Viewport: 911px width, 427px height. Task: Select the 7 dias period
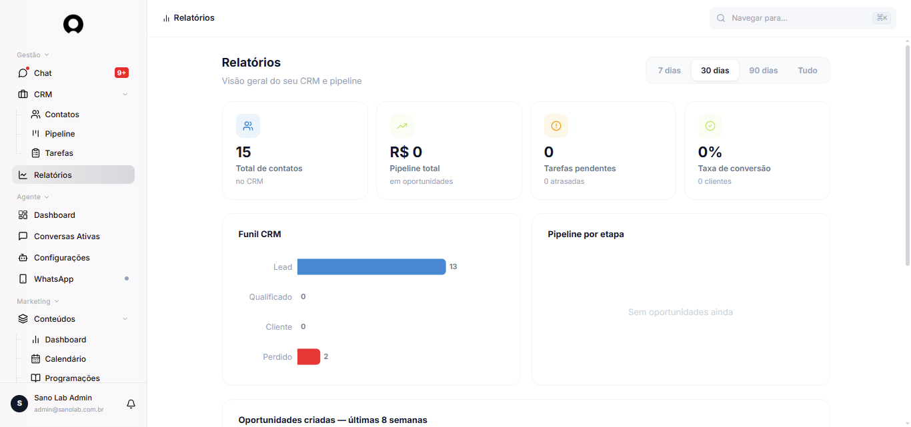pyautogui.click(x=670, y=70)
